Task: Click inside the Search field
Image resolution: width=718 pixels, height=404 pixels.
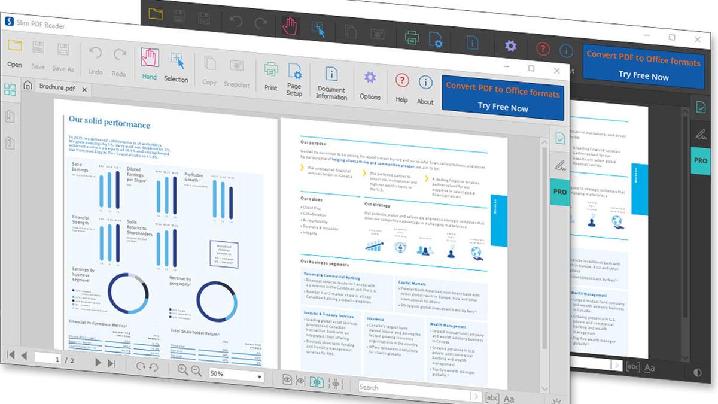Action: tap(413, 389)
